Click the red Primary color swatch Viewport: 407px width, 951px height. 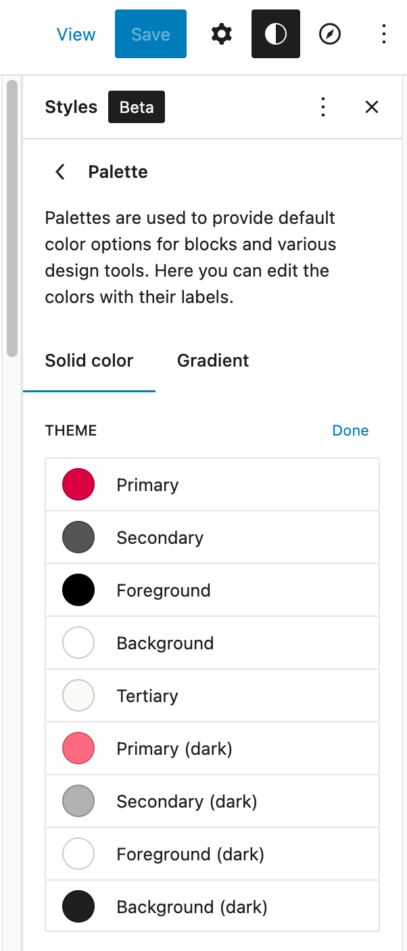78,485
